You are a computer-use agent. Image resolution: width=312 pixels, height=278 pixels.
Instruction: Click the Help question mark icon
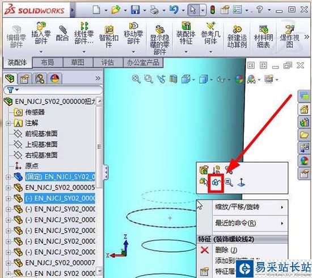(x=259, y=9)
